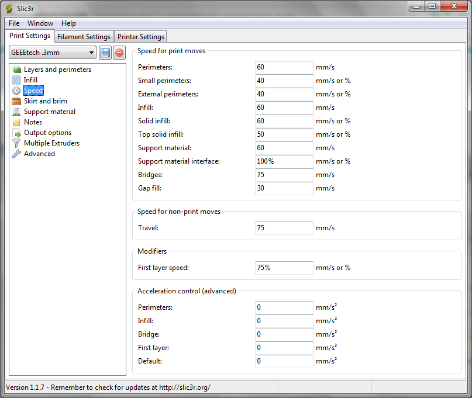Click the 'Speed for print moves' group label

(x=171, y=51)
